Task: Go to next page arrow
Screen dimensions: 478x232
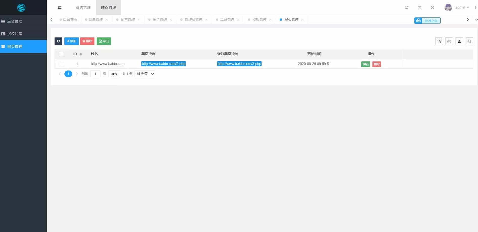Action: click(x=77, y=74)
